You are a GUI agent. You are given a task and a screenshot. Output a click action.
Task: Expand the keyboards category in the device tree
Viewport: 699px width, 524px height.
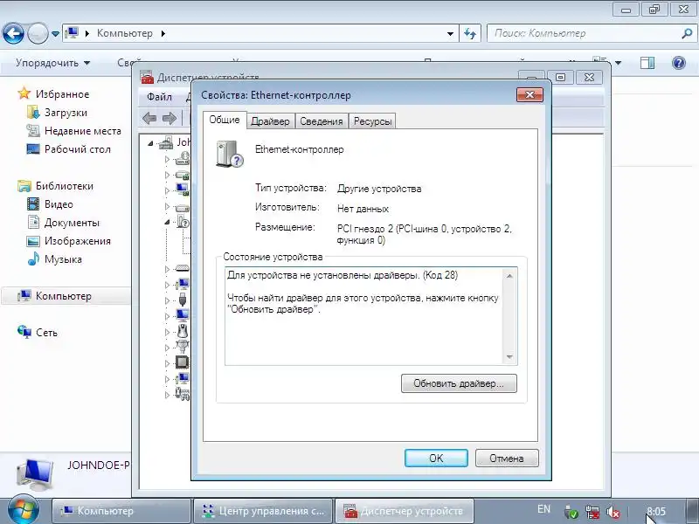coord(167,269)
